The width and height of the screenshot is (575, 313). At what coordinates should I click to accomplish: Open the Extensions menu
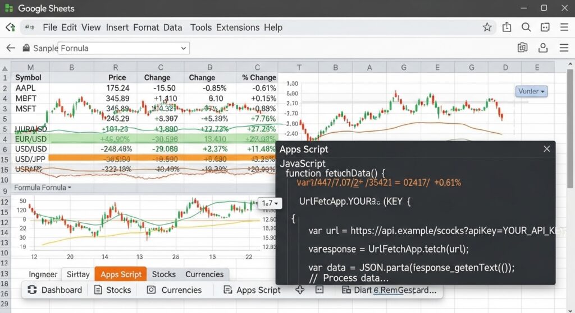[238, 27]
